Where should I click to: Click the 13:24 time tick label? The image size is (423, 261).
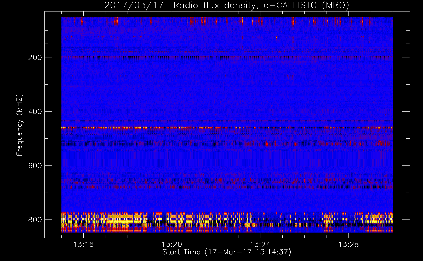260,245
